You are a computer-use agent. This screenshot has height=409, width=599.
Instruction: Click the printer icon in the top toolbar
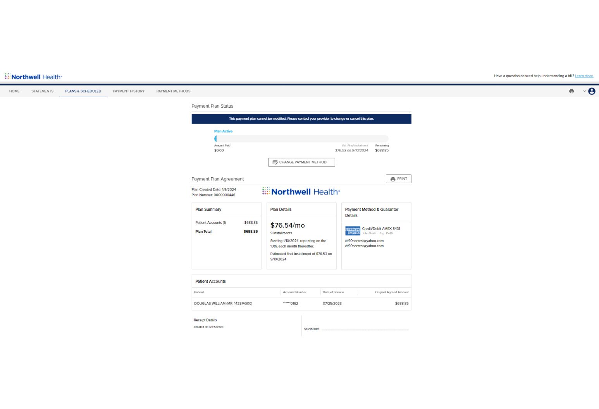point(571,91)
